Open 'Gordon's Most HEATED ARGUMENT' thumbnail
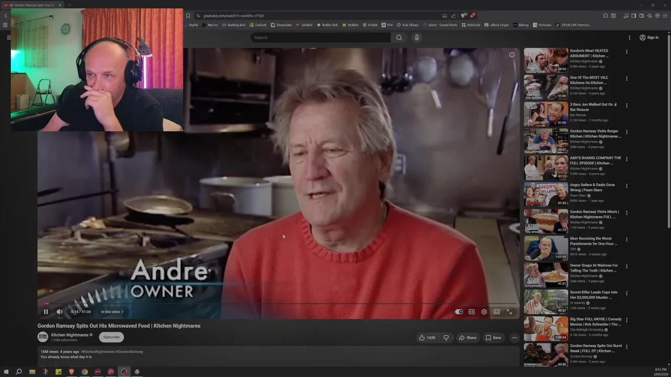 (546, 60)
